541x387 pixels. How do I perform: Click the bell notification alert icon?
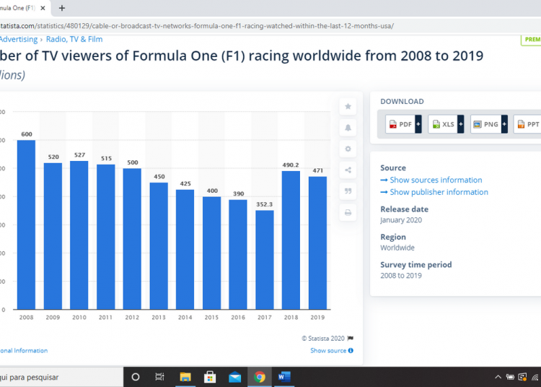[348, 128]
